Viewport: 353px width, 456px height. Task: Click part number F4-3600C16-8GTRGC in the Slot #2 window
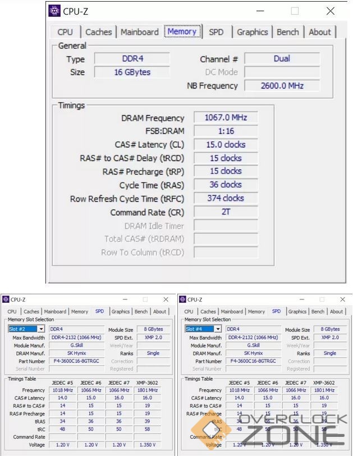pos(76,361)
